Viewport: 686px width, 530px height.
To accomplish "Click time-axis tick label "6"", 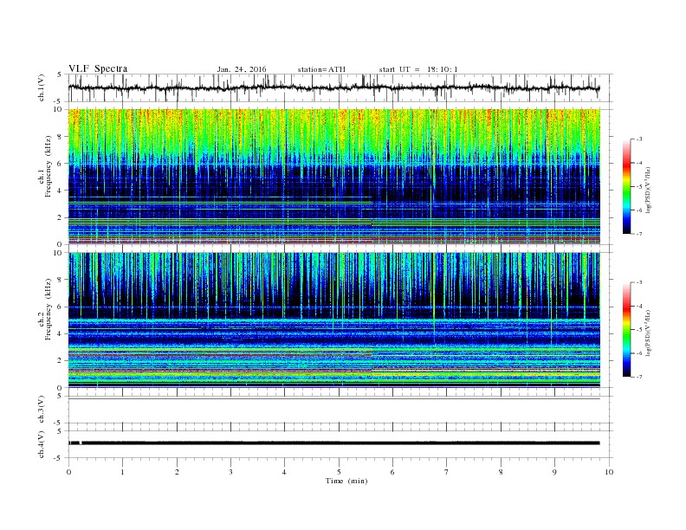I will click(x=392, y=472).
